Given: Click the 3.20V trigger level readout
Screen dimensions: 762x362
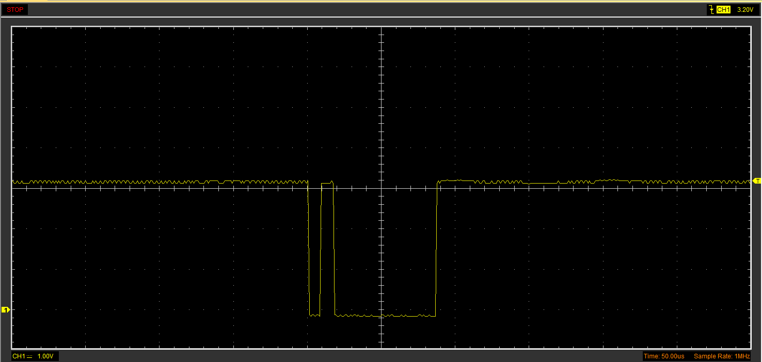Looking at the screenshot, I should (x=744, y=10).
